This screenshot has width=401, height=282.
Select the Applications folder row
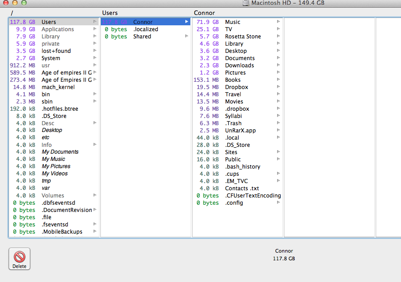point(54,29)
